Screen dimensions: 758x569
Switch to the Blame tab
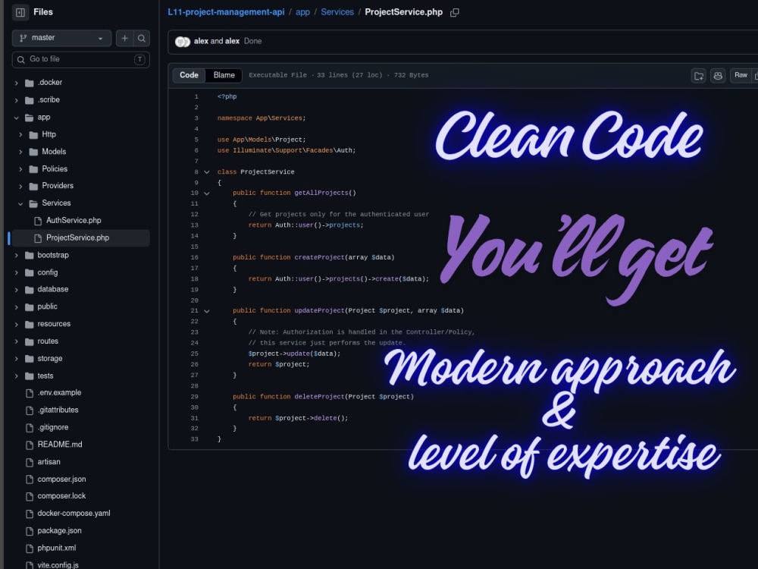click(x=224, y=75)
